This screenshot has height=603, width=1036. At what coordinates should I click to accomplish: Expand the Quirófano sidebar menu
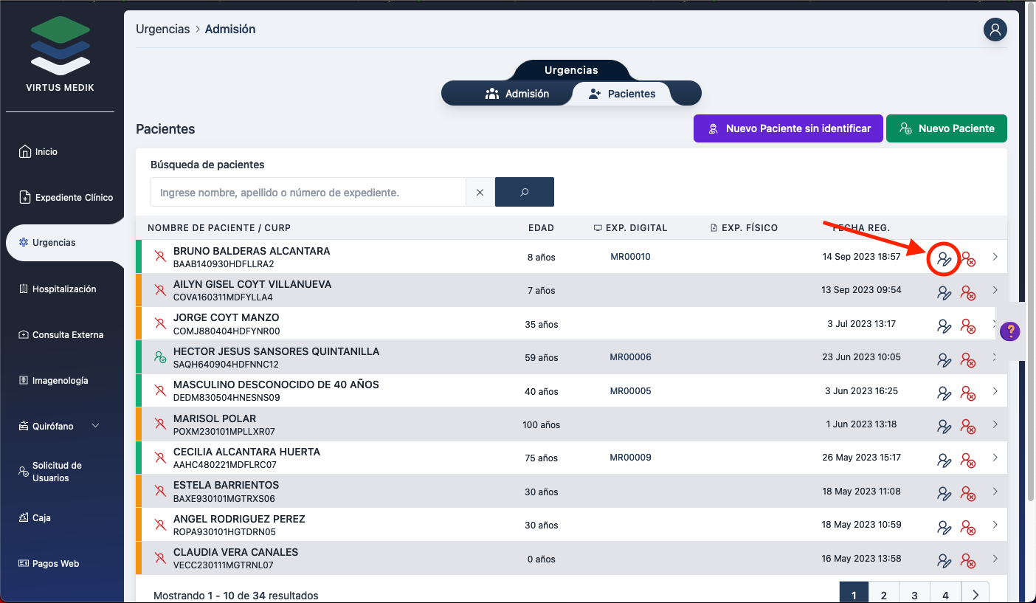tap(95, 426)
